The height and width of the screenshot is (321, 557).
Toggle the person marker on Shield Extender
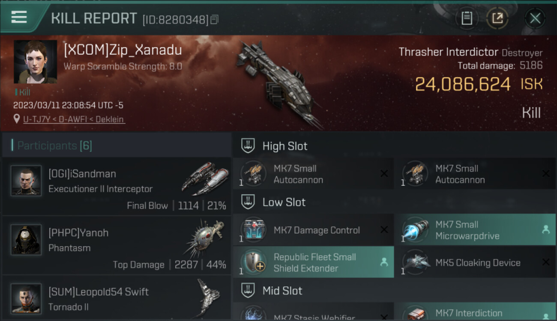384,262
